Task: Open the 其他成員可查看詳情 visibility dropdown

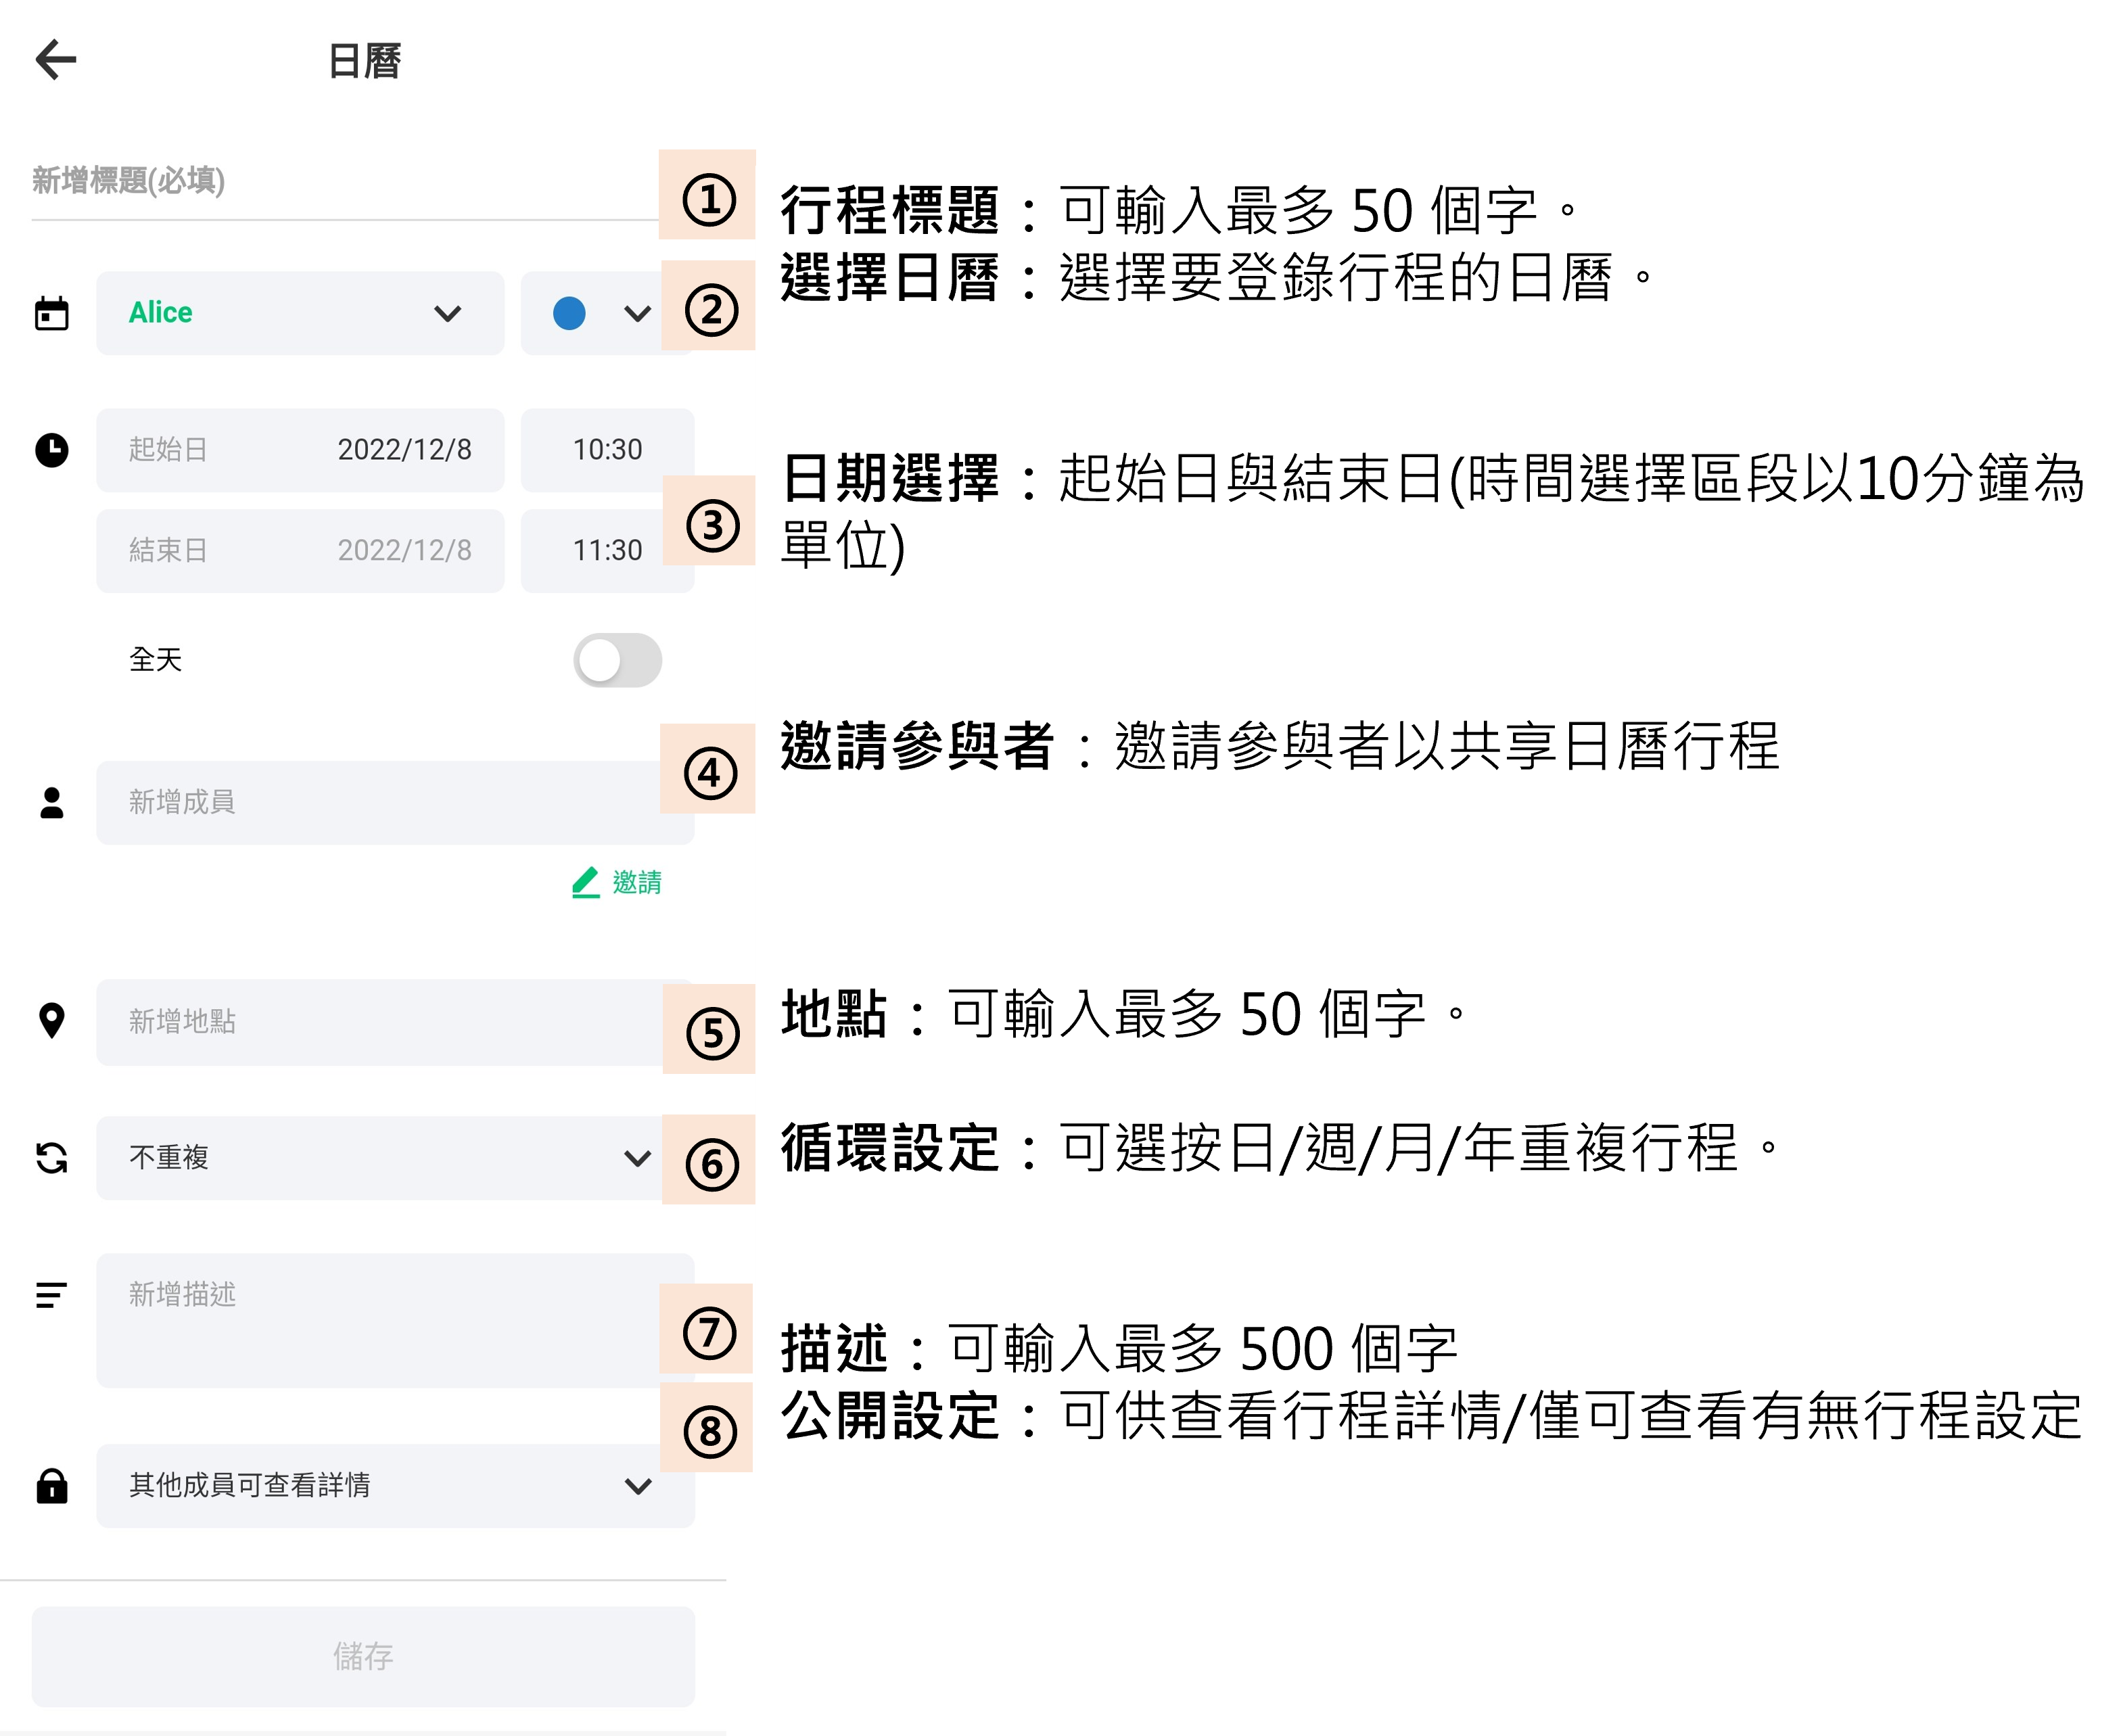Action: (395, 1485)
